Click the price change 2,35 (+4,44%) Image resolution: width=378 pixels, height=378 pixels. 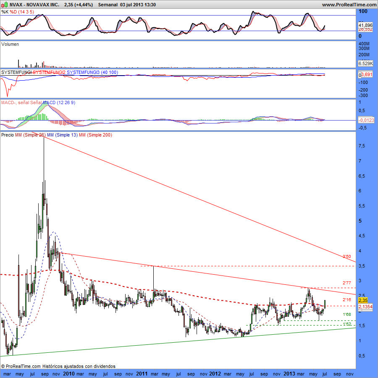79,5
